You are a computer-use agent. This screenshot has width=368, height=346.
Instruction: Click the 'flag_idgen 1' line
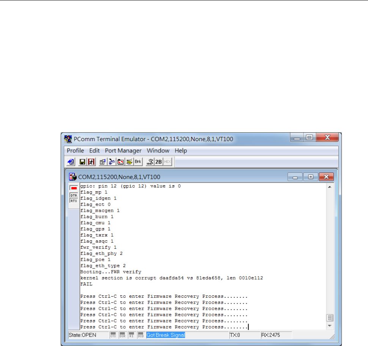click(98, 198)
